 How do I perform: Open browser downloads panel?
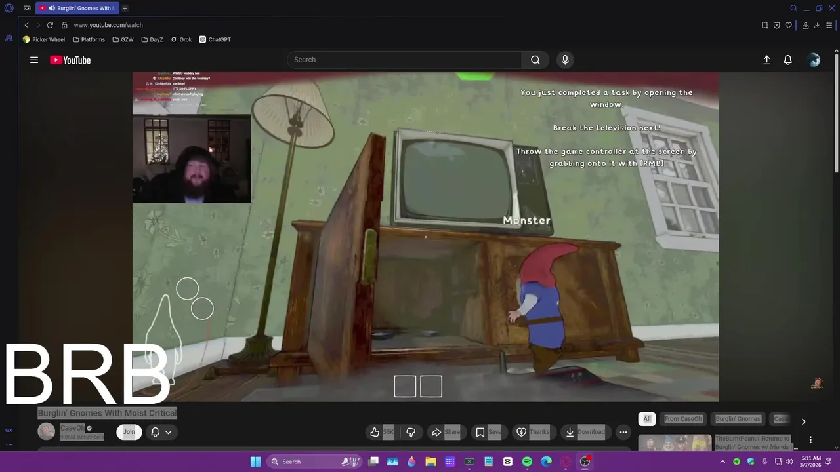point(817,25)
